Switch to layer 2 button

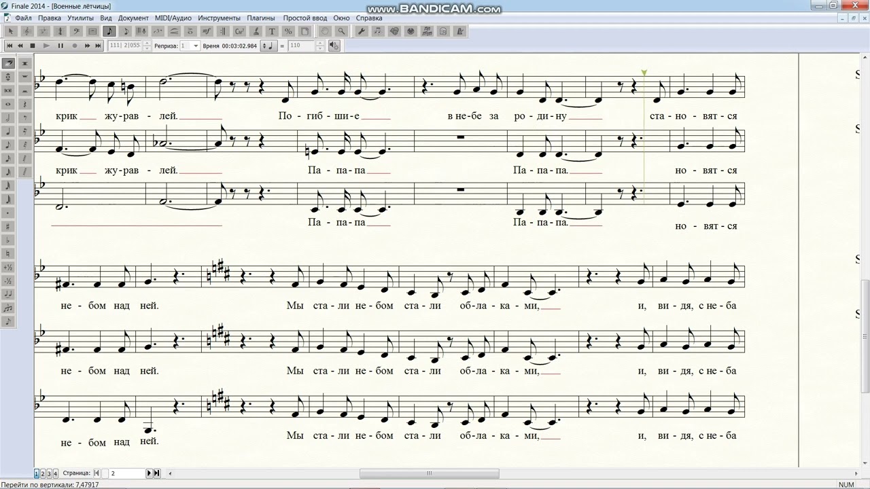coord(43,473)
